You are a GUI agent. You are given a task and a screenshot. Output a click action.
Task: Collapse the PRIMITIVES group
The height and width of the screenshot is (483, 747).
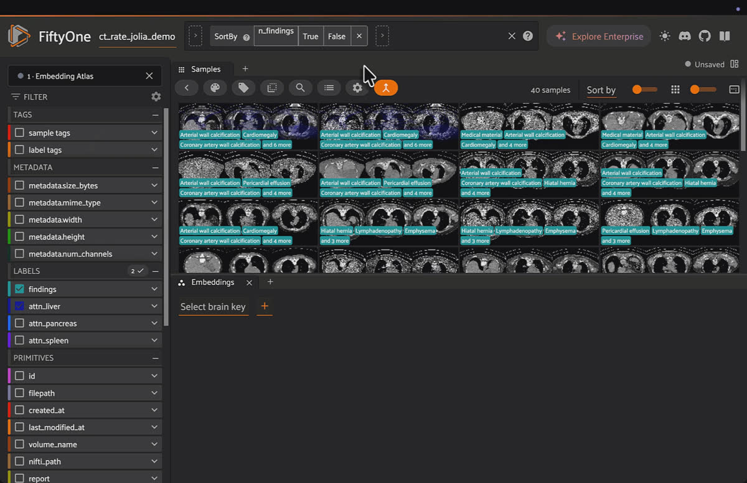pos(155,358)
